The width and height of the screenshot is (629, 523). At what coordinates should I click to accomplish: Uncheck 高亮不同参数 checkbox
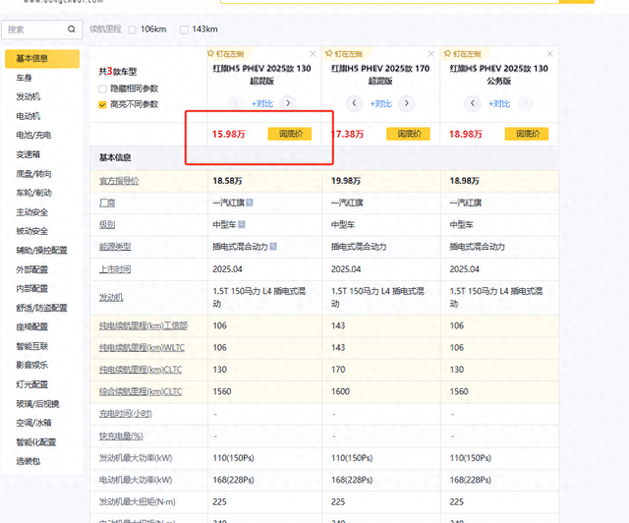102,104
